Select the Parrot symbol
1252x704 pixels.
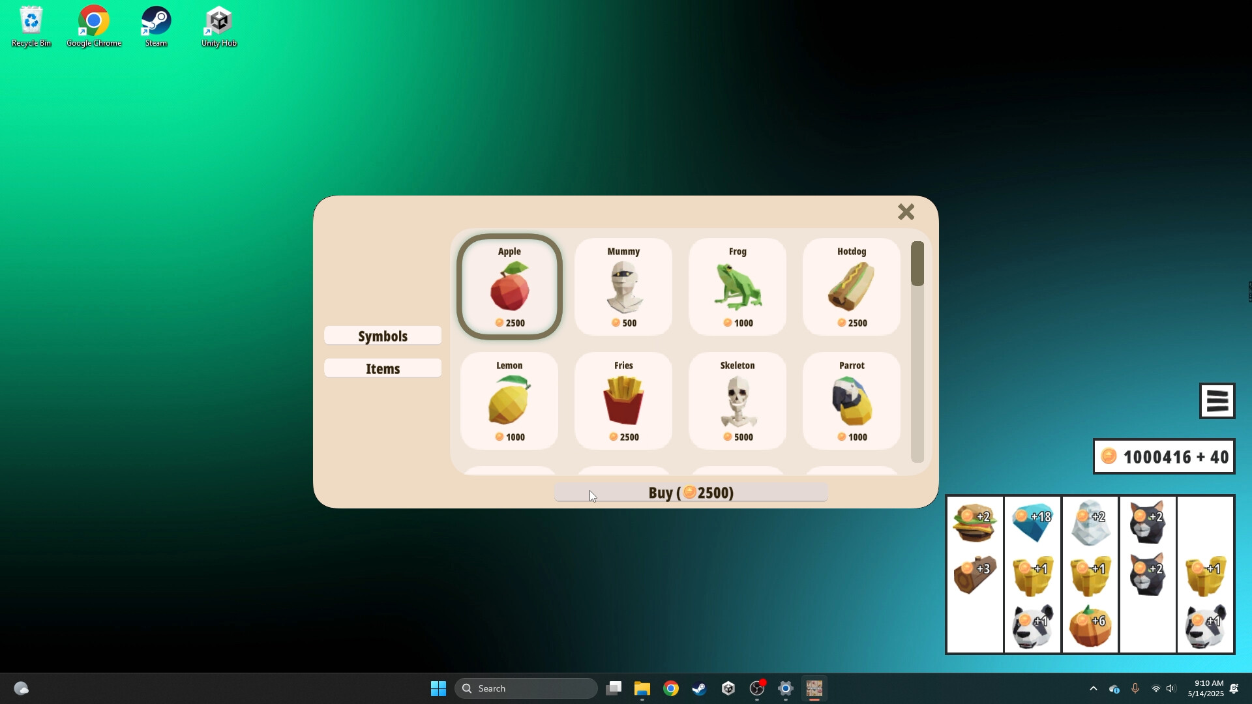850,401
